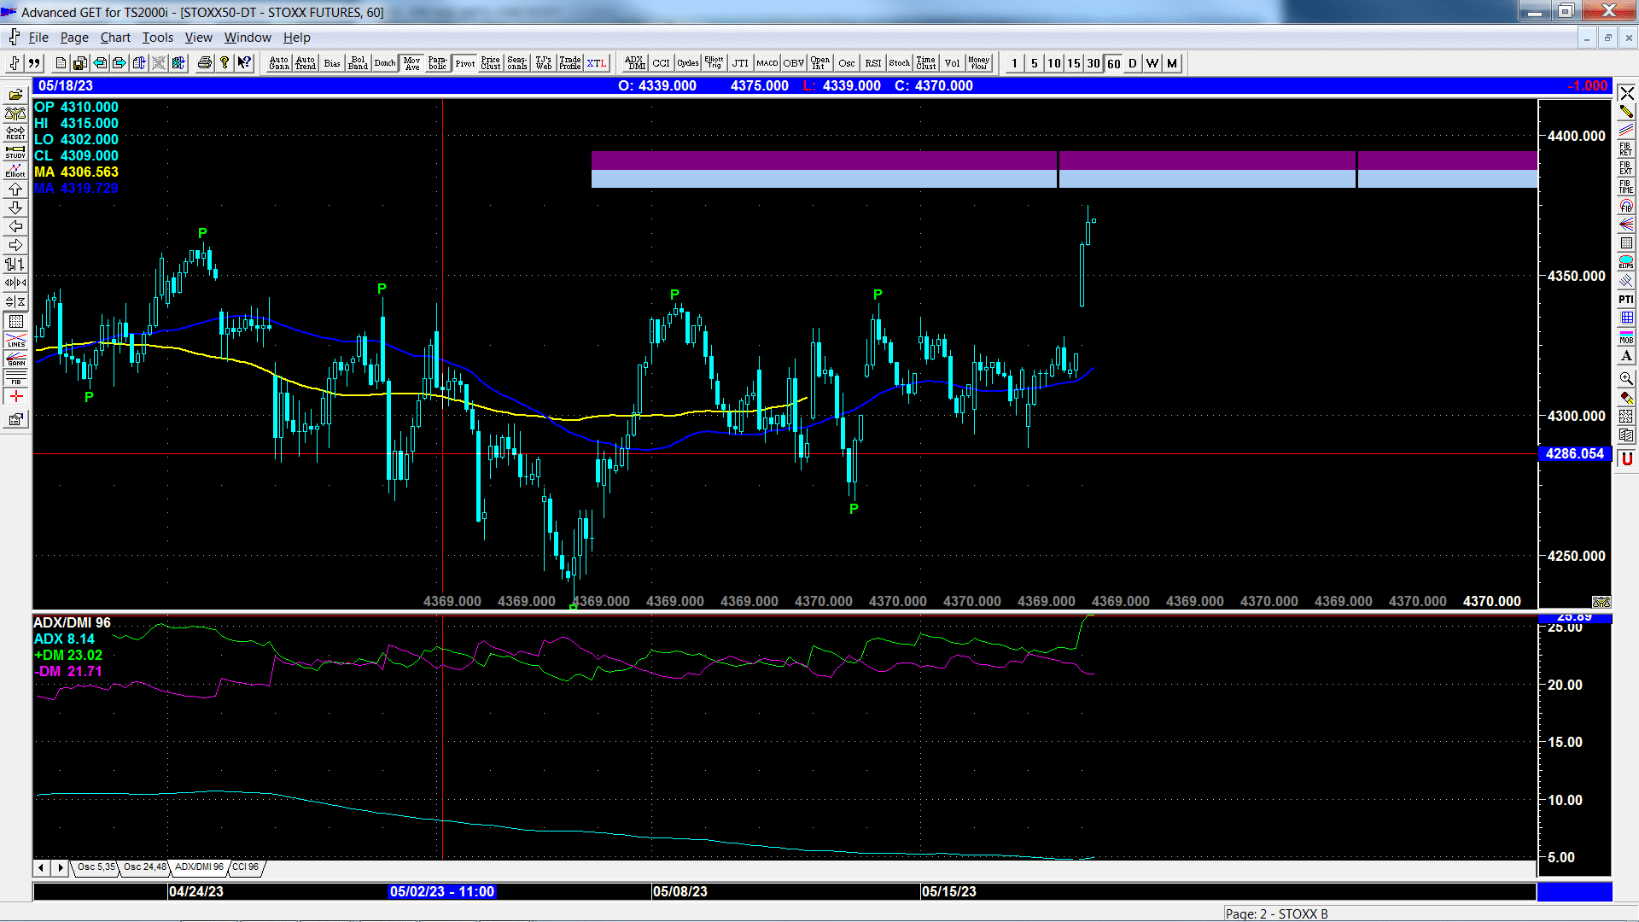The image size is (1639, 922).
Task: Click the Page: 2 - STOXX B status text
Action: (x=1276, y=913)
